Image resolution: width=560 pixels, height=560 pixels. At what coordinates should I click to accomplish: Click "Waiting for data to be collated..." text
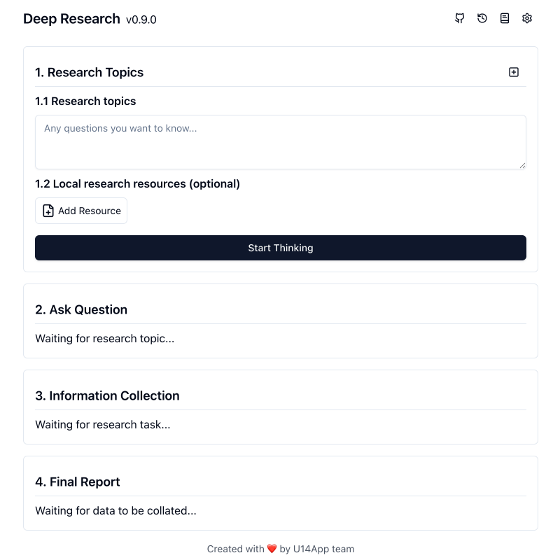(x=115, y=511)
